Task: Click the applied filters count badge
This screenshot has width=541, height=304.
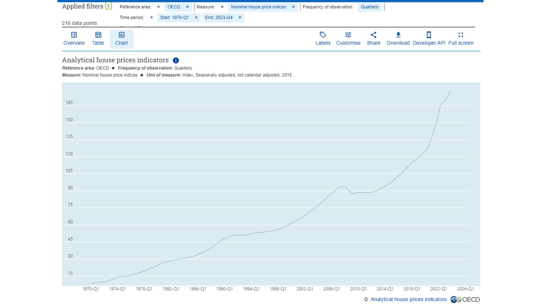Action: pos(108,6)
